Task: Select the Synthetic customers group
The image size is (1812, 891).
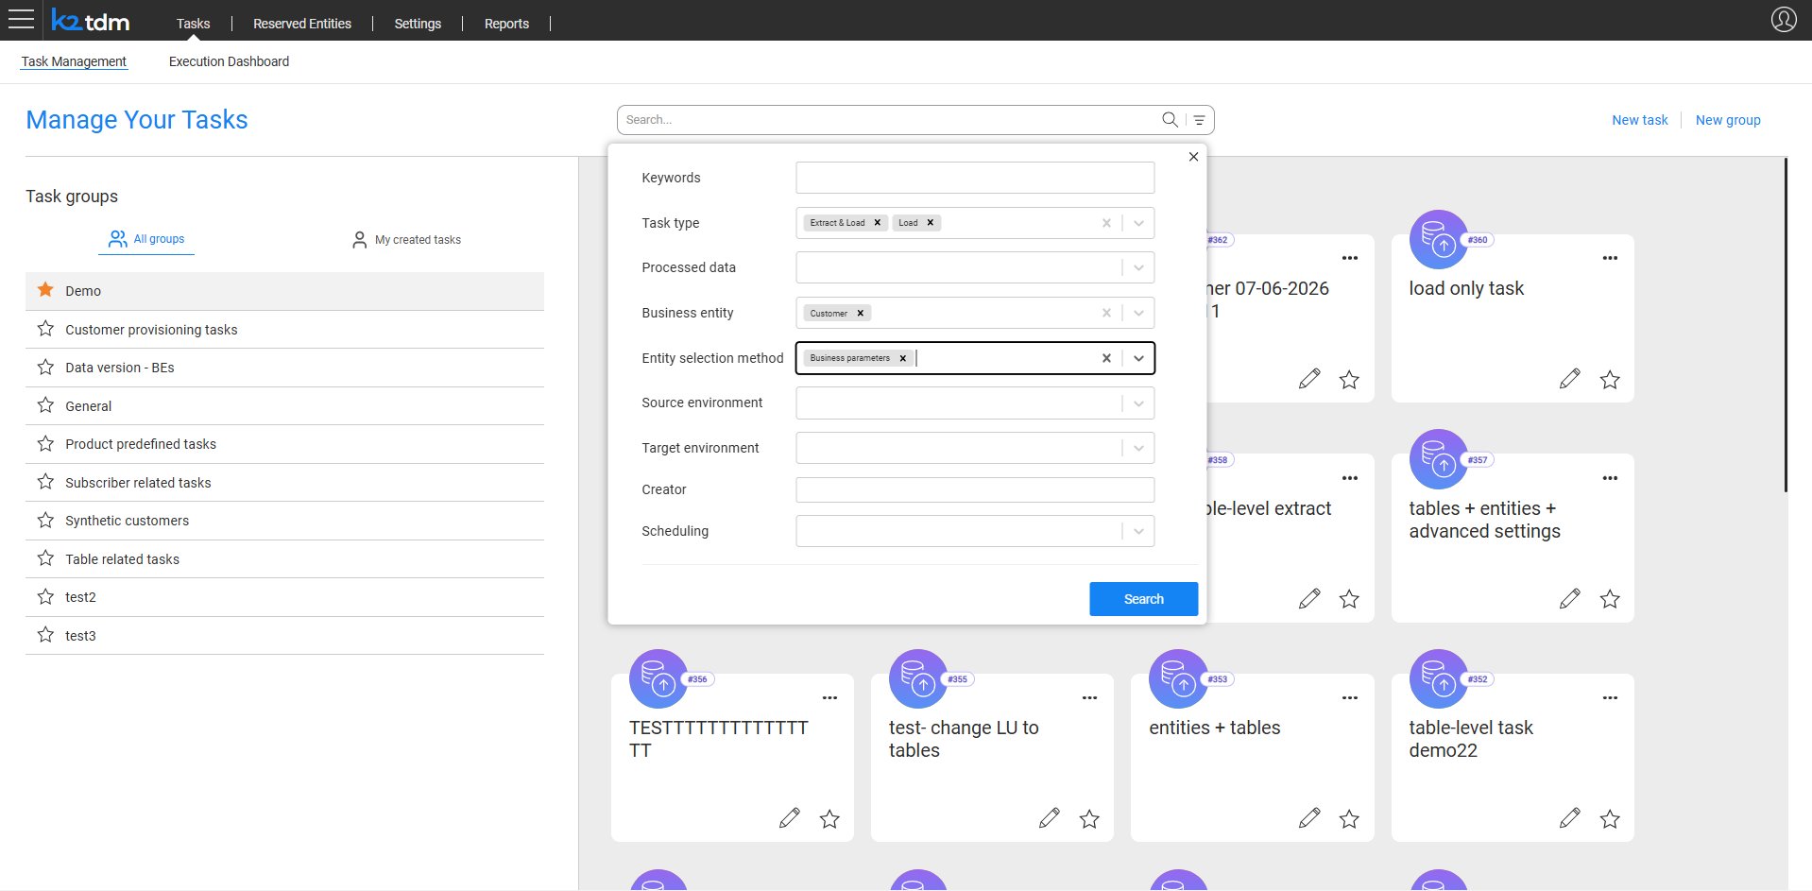Action: click(x=284, y=521)
